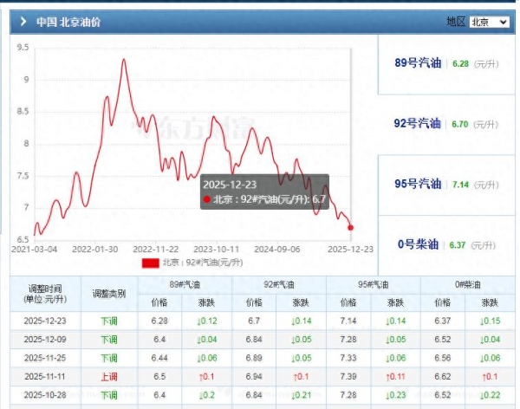Click the red data point at chart end

click(x=350, y=228)
